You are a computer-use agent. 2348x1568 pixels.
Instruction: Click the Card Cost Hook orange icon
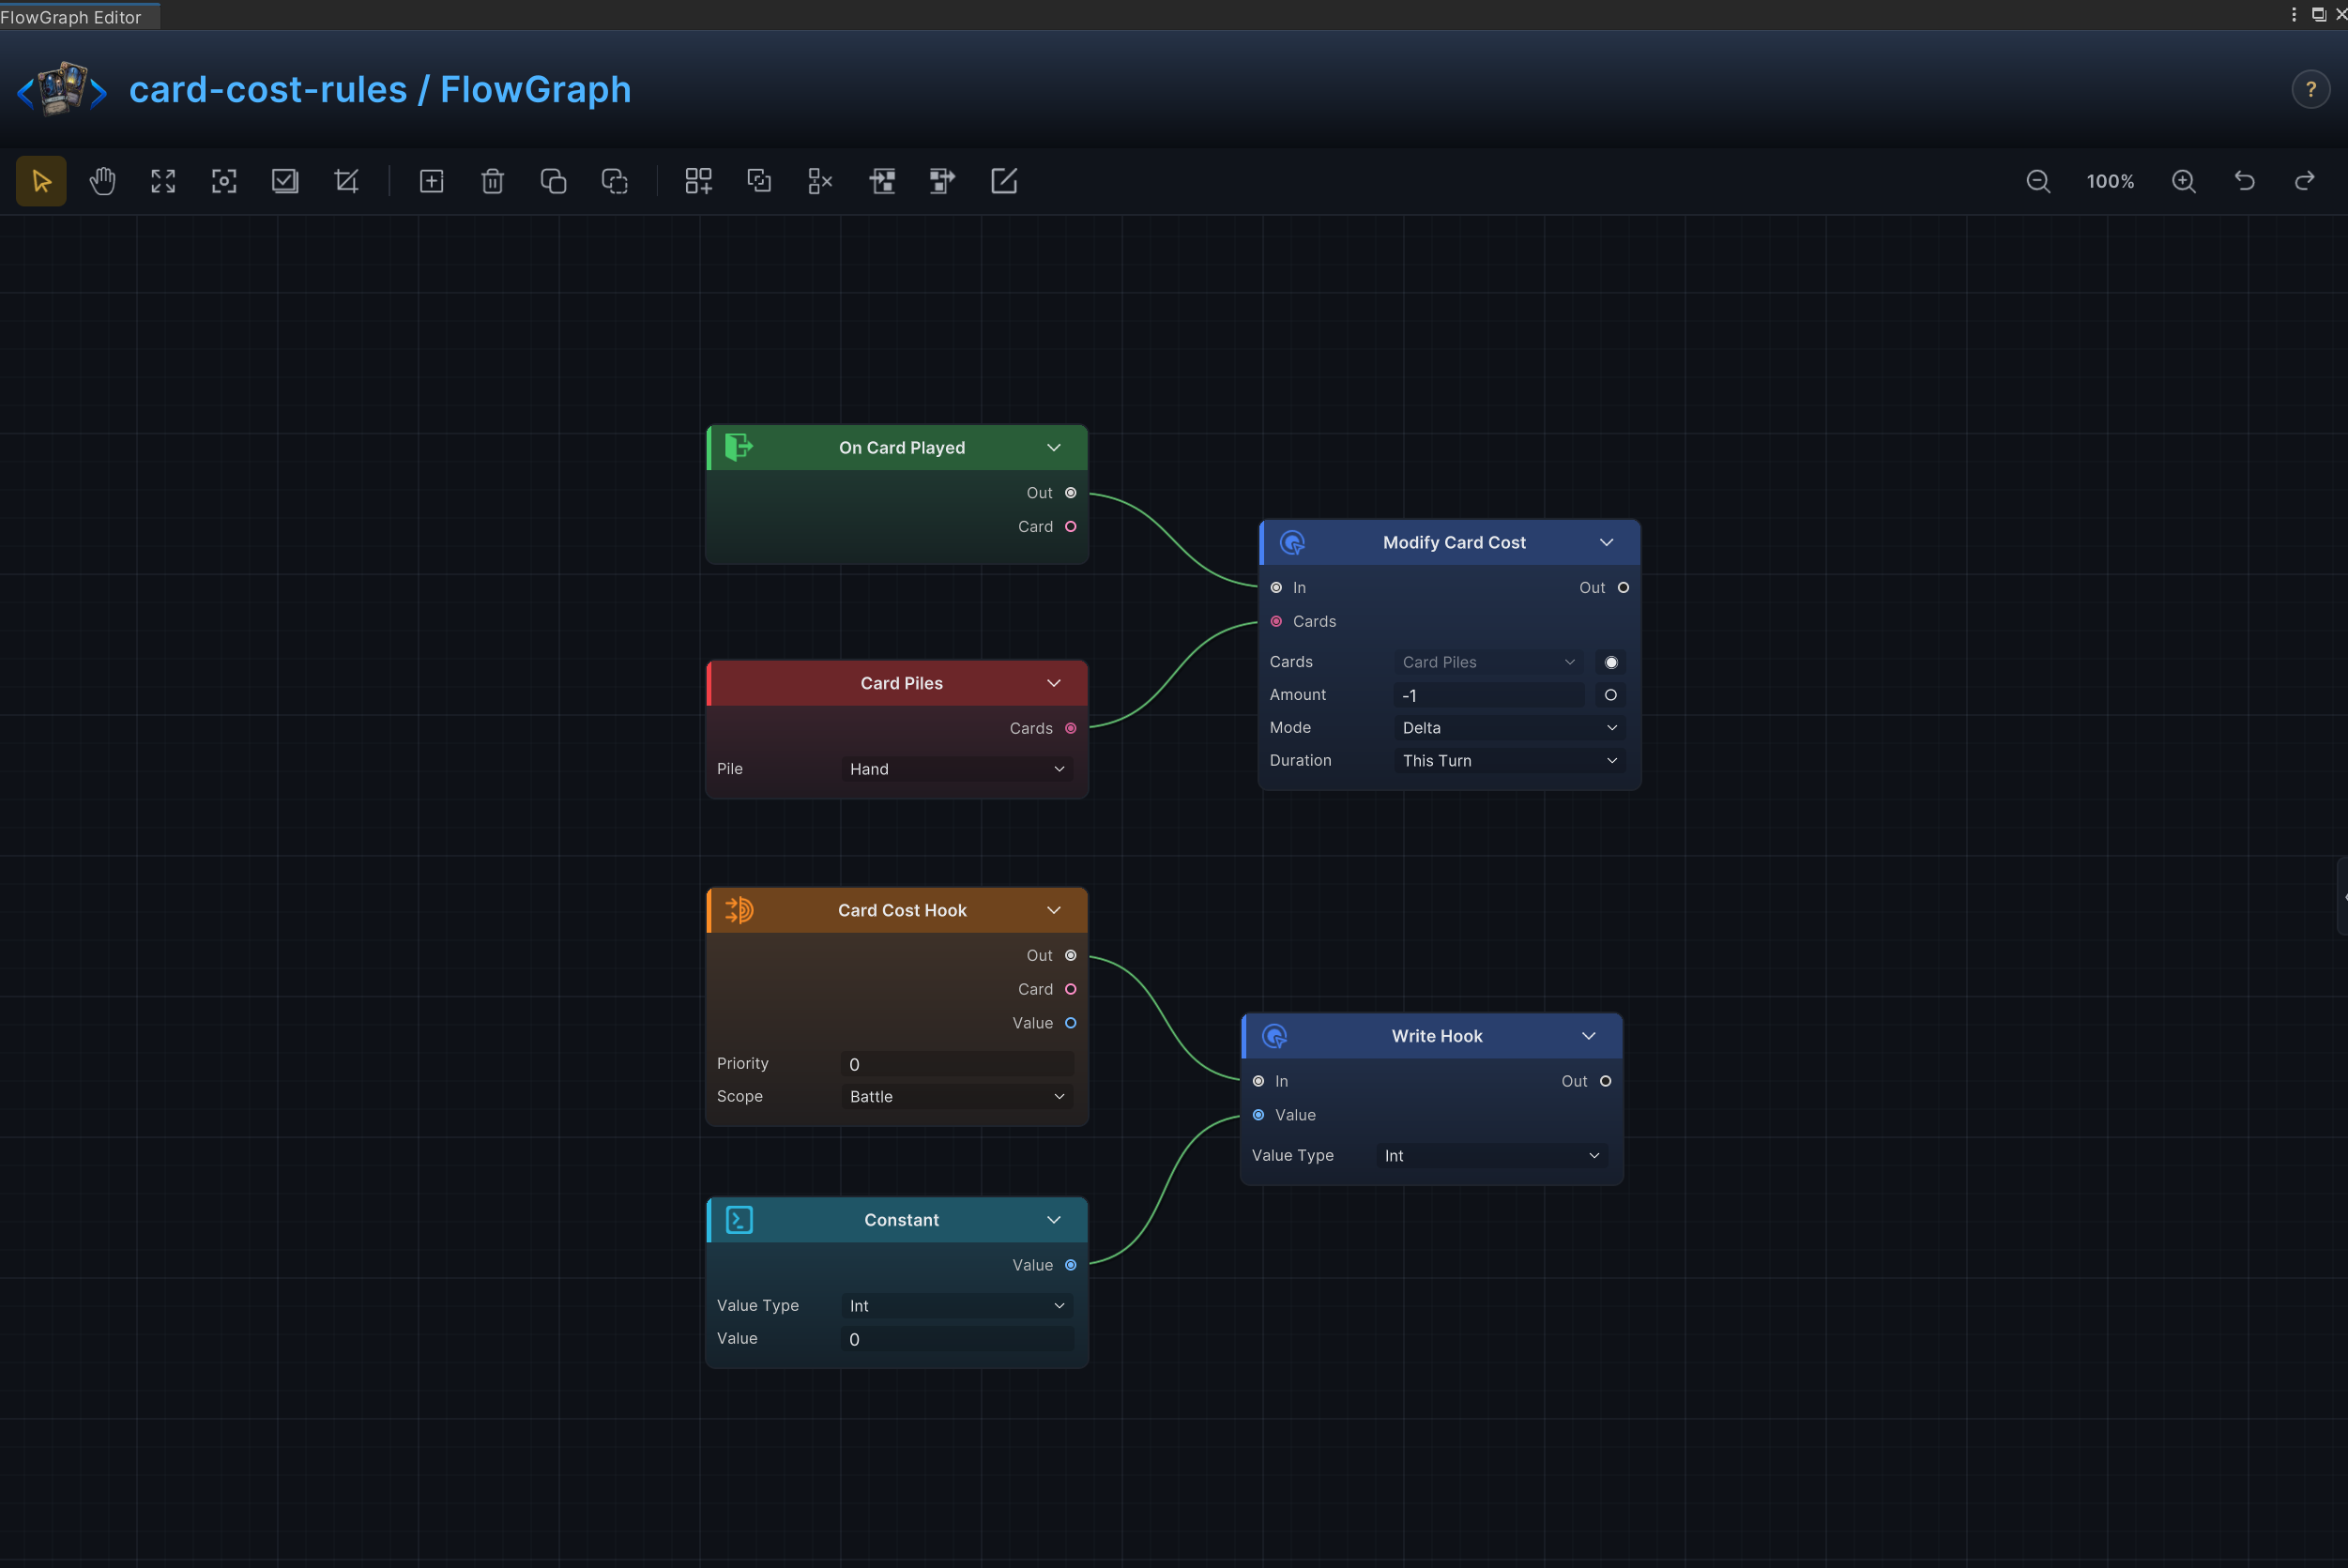point(739,910)
